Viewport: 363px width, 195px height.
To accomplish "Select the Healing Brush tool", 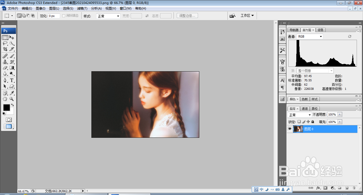I will tap(5, 56).
